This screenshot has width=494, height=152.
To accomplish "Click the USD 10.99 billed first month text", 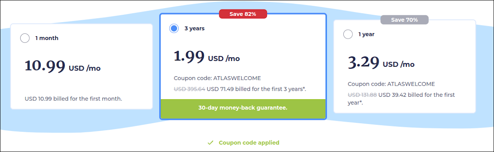I will pos(74,98).
